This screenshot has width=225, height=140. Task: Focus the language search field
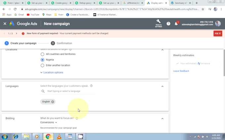coord(68,91)
